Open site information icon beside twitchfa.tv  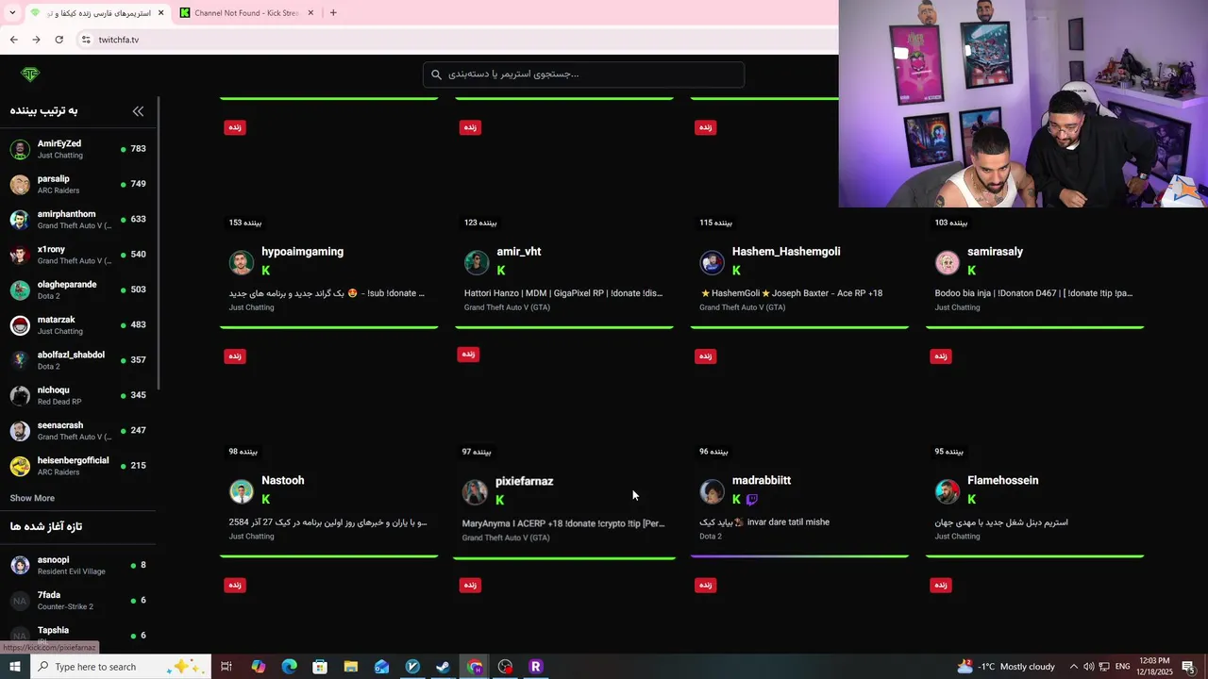tap(86, 40)
